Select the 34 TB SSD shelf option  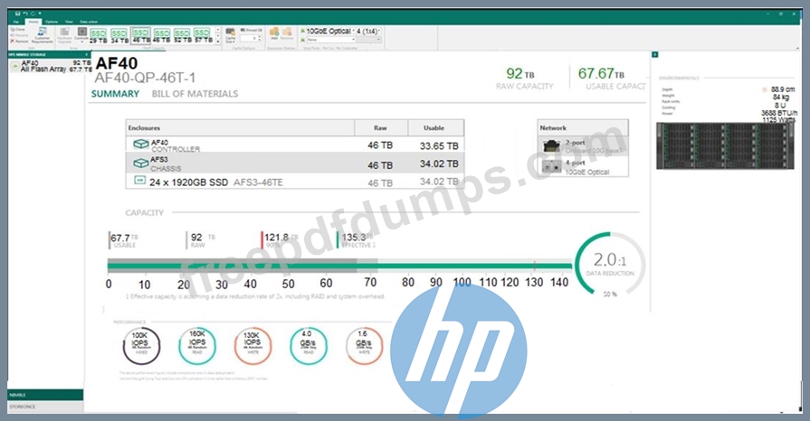(x=119, y=35)
